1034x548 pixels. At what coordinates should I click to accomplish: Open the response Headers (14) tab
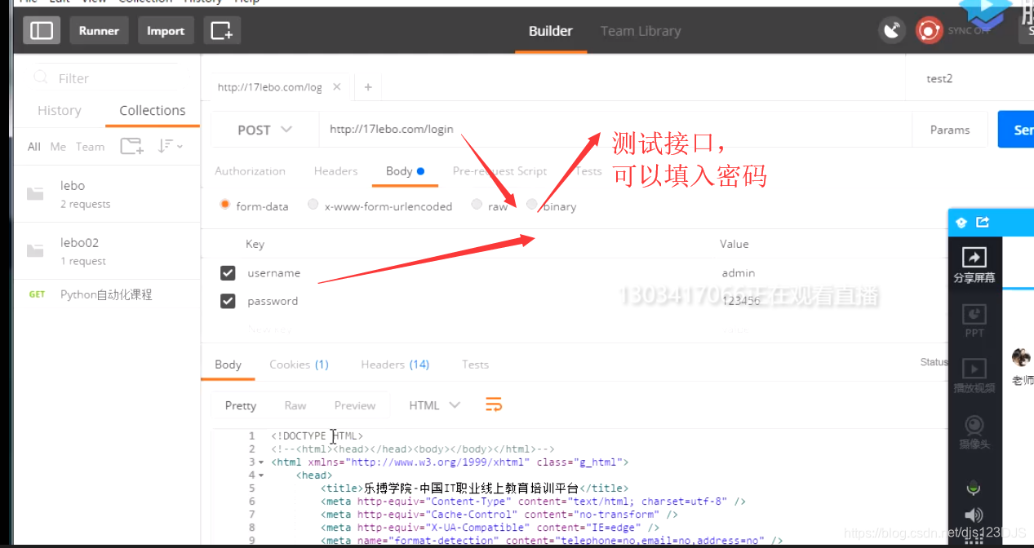(395, 365)
